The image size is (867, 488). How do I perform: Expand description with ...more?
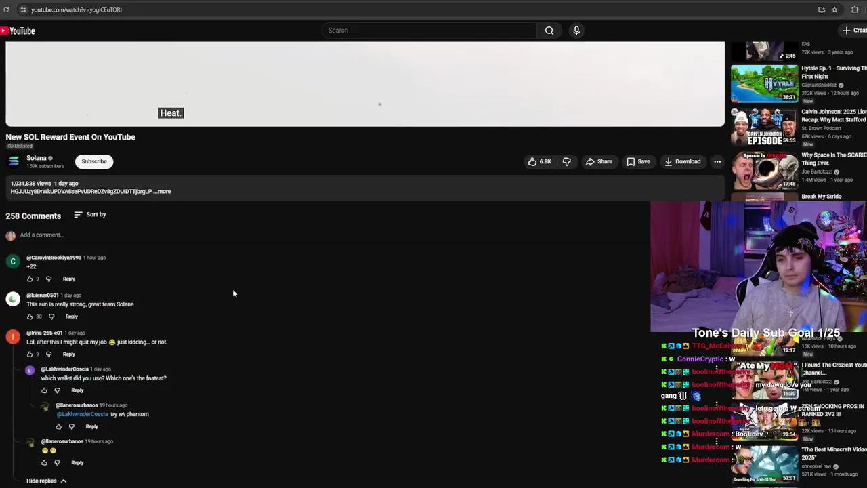(x=162, y=192)
